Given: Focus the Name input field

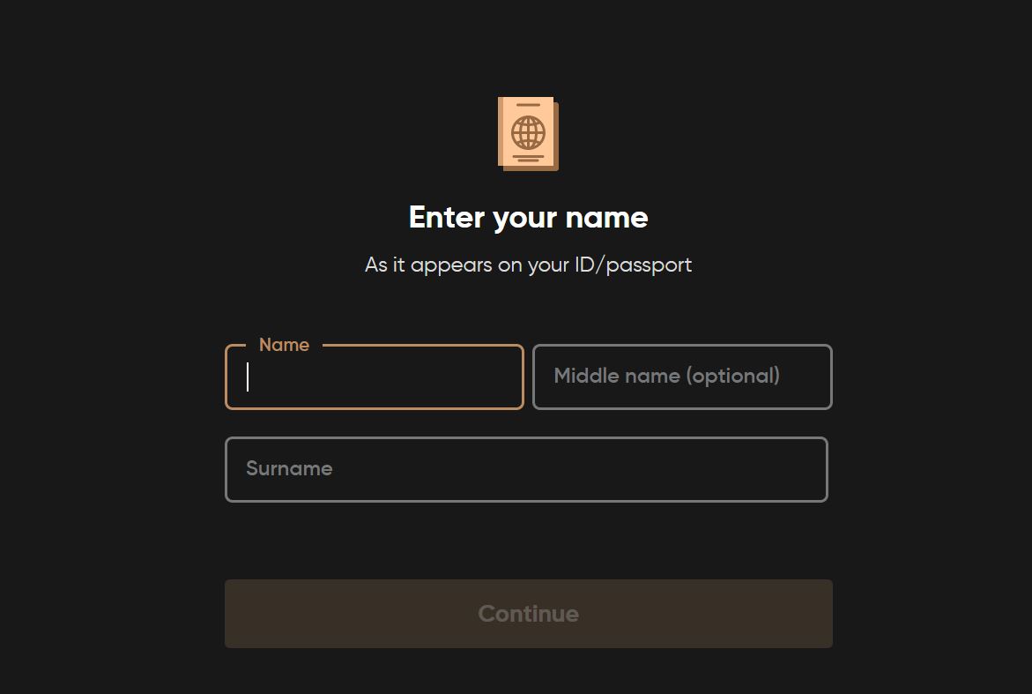Looking at the screenshot, I should pyautogui.click(x=374, y=377).
